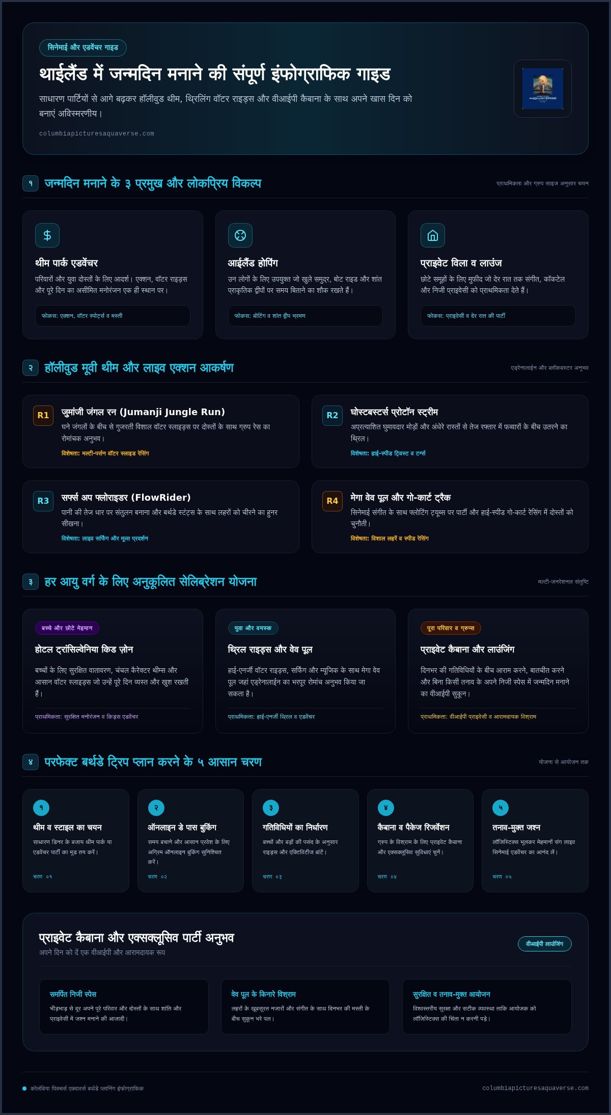Click the समर्पित निजी स्पेस card
Image resolution: width=611 pixels, height=1115 pixels.
click(124, 1007)
